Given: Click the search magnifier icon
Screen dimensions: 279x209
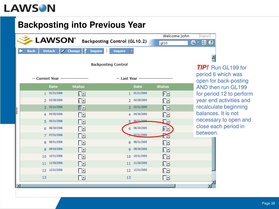Looking at the screenshot, I should [193, 42].
